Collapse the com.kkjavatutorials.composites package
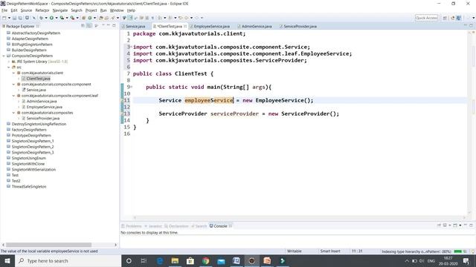The width and height of the screenshot is (476, 267). pos(13,113)
